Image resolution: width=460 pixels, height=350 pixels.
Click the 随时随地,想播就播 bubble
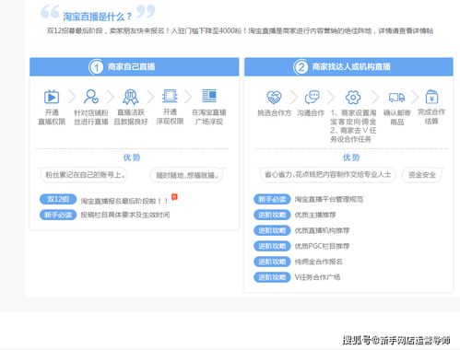[x=187, y=175]
